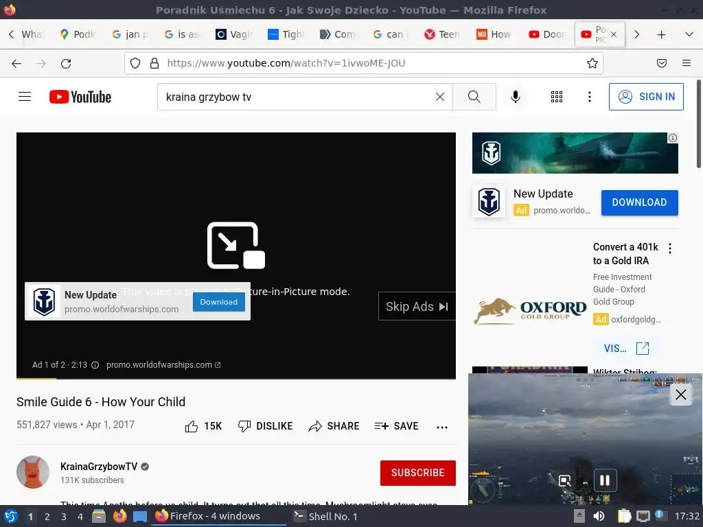This screenshot has width=703, height=527.
Task: Switch to the 'is as' Google tab
Action: pyautogui.click(x=183, y=34)
